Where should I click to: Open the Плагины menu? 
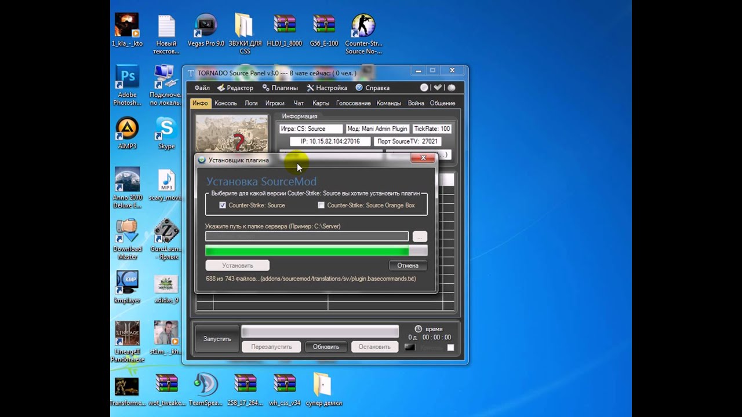click(x=280, y=88)
